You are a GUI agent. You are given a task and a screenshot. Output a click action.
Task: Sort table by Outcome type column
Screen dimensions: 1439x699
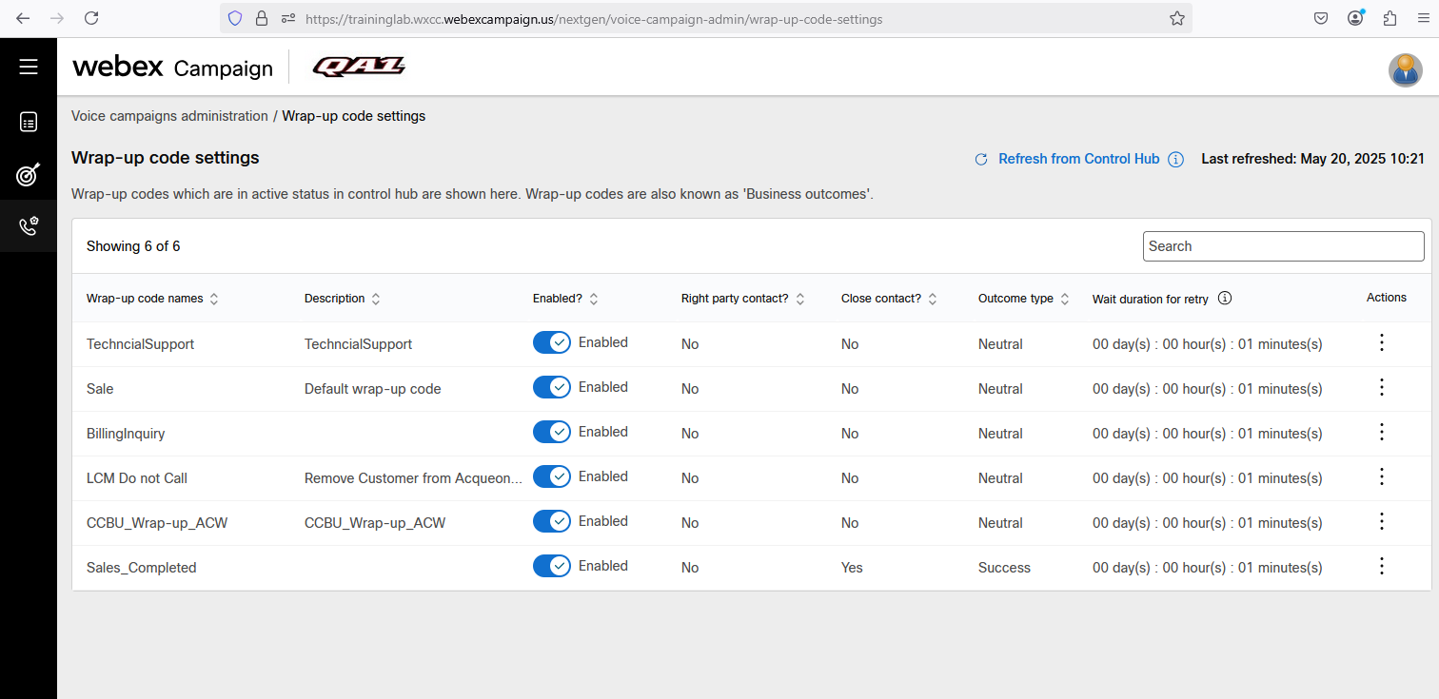[1065, 299]
